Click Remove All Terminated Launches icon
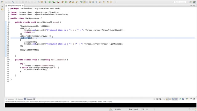 (160, 99)
